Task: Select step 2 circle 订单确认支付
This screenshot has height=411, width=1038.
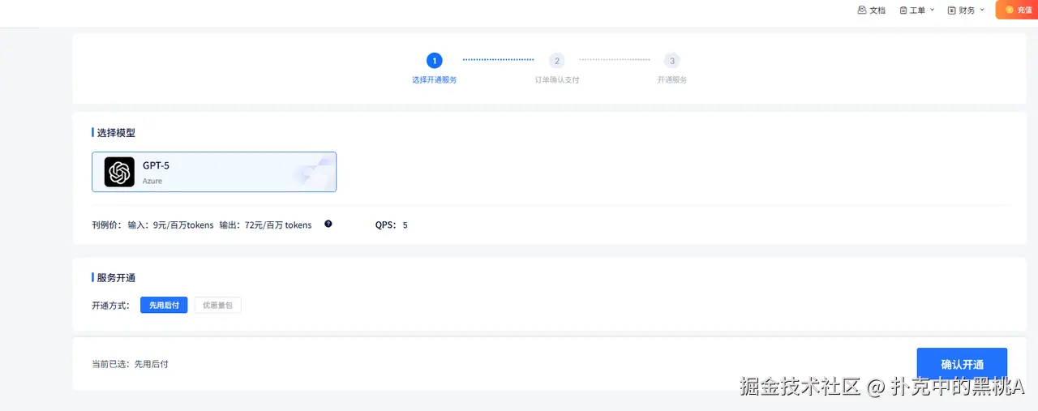Action: tap(557, 60)
